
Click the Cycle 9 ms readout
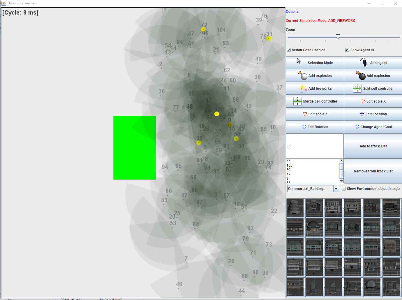pyautogui.click(x=20, y=13)
